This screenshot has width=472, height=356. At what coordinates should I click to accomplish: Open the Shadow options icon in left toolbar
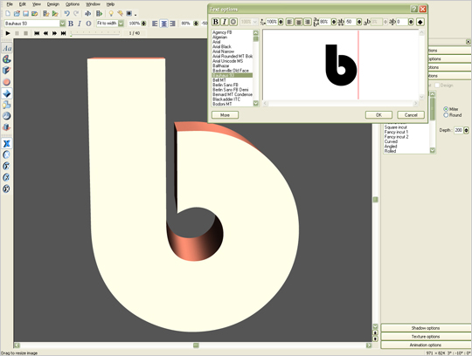(x=7, y=105)
